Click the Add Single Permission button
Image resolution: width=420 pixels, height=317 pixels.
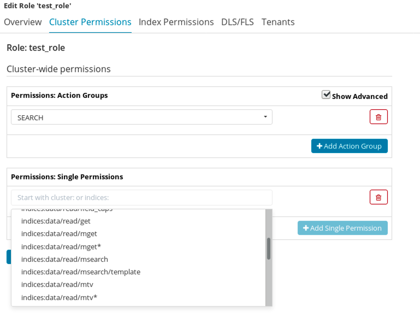pyautogui.click(x=342, y=228)
